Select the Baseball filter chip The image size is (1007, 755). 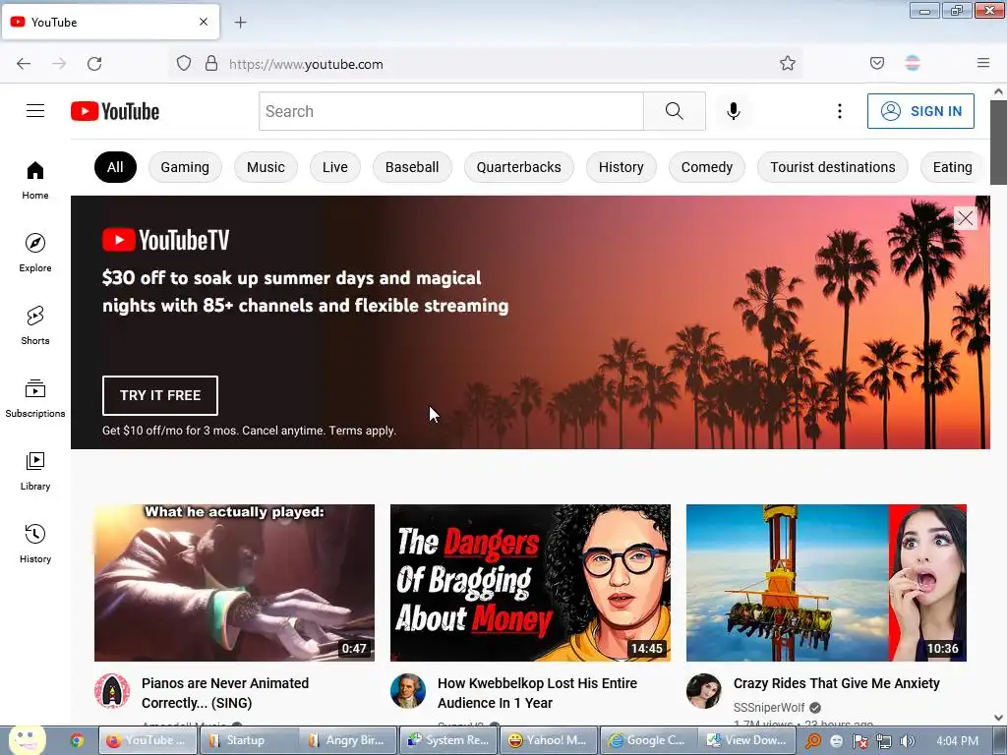(412, 167)
